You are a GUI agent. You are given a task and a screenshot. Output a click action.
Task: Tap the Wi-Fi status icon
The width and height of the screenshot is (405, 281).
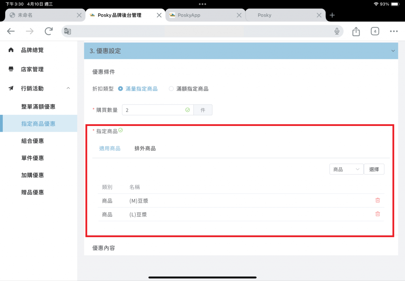click(376, 4)
